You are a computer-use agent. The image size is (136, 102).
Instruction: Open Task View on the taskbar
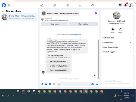pyautogui.click(x=13, y=95)
